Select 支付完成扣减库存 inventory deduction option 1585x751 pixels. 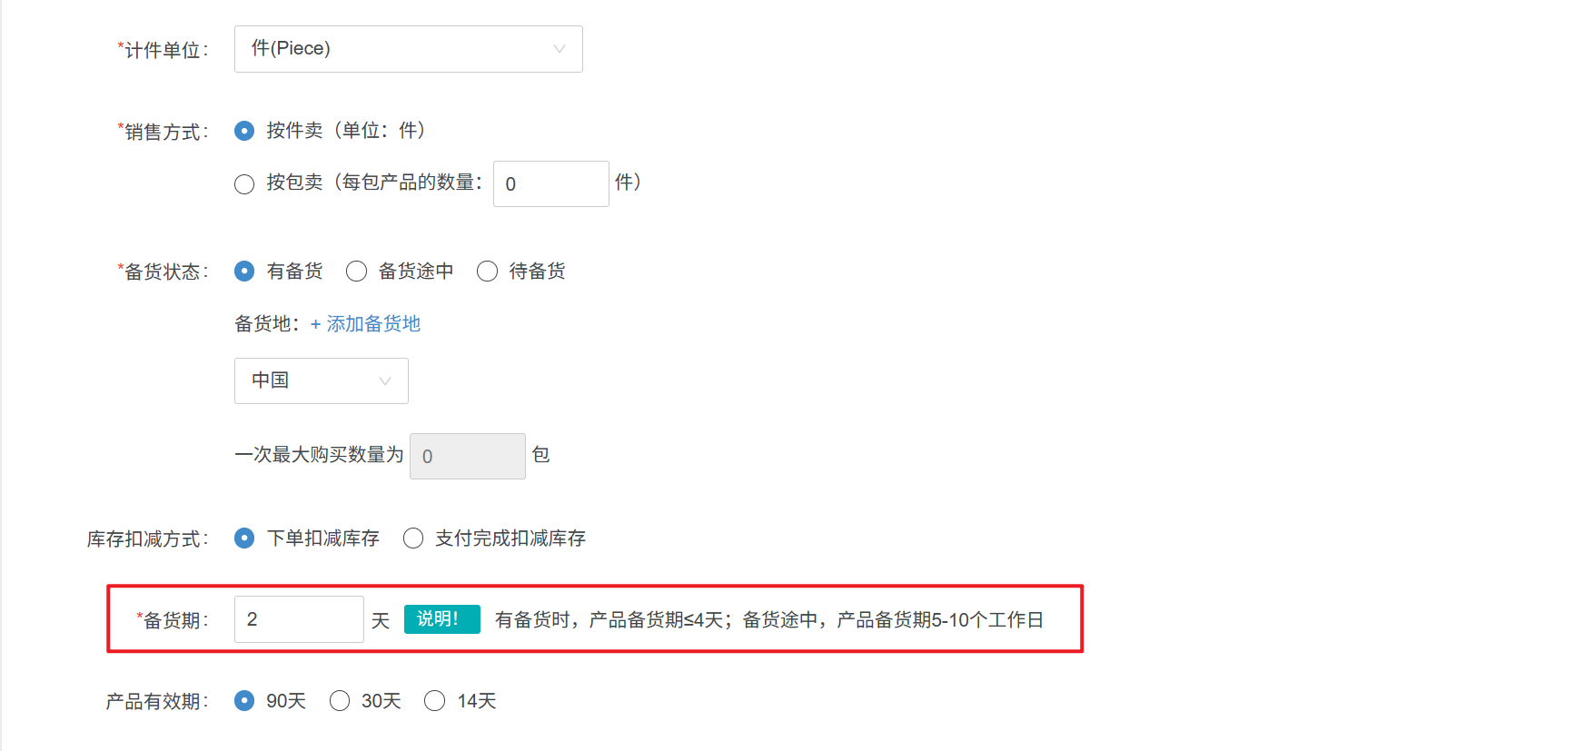click(x=413, y=539)
